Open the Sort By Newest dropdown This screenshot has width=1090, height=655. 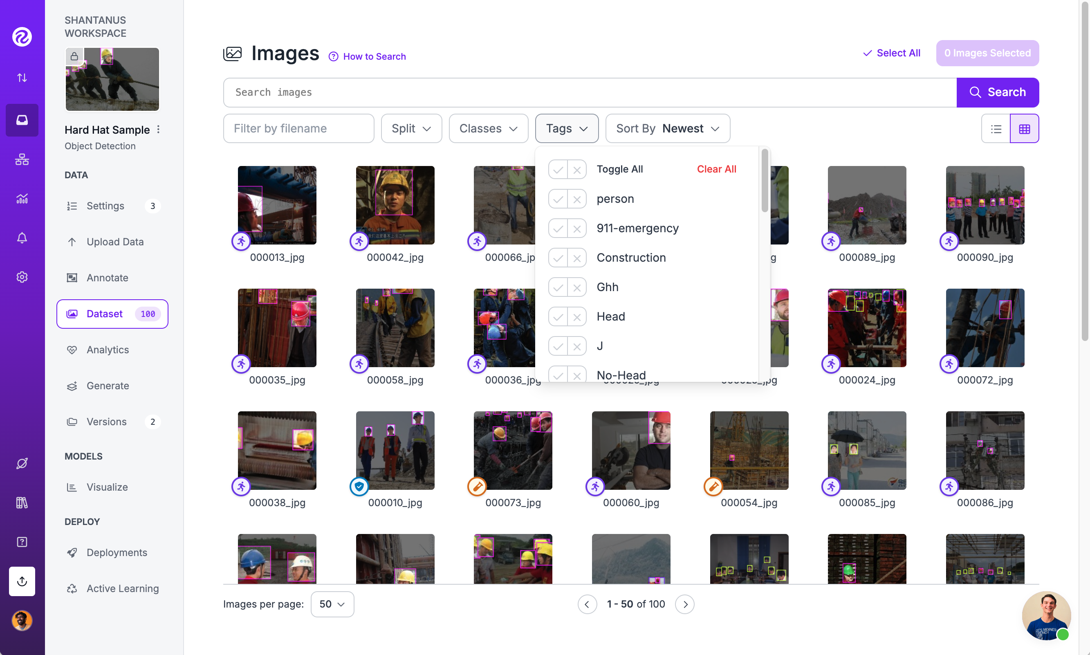(667, 128)
